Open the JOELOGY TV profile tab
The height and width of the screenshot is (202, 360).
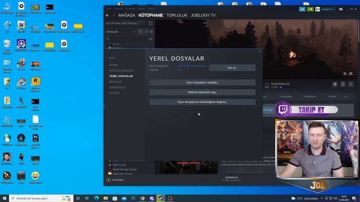[204, 15]
